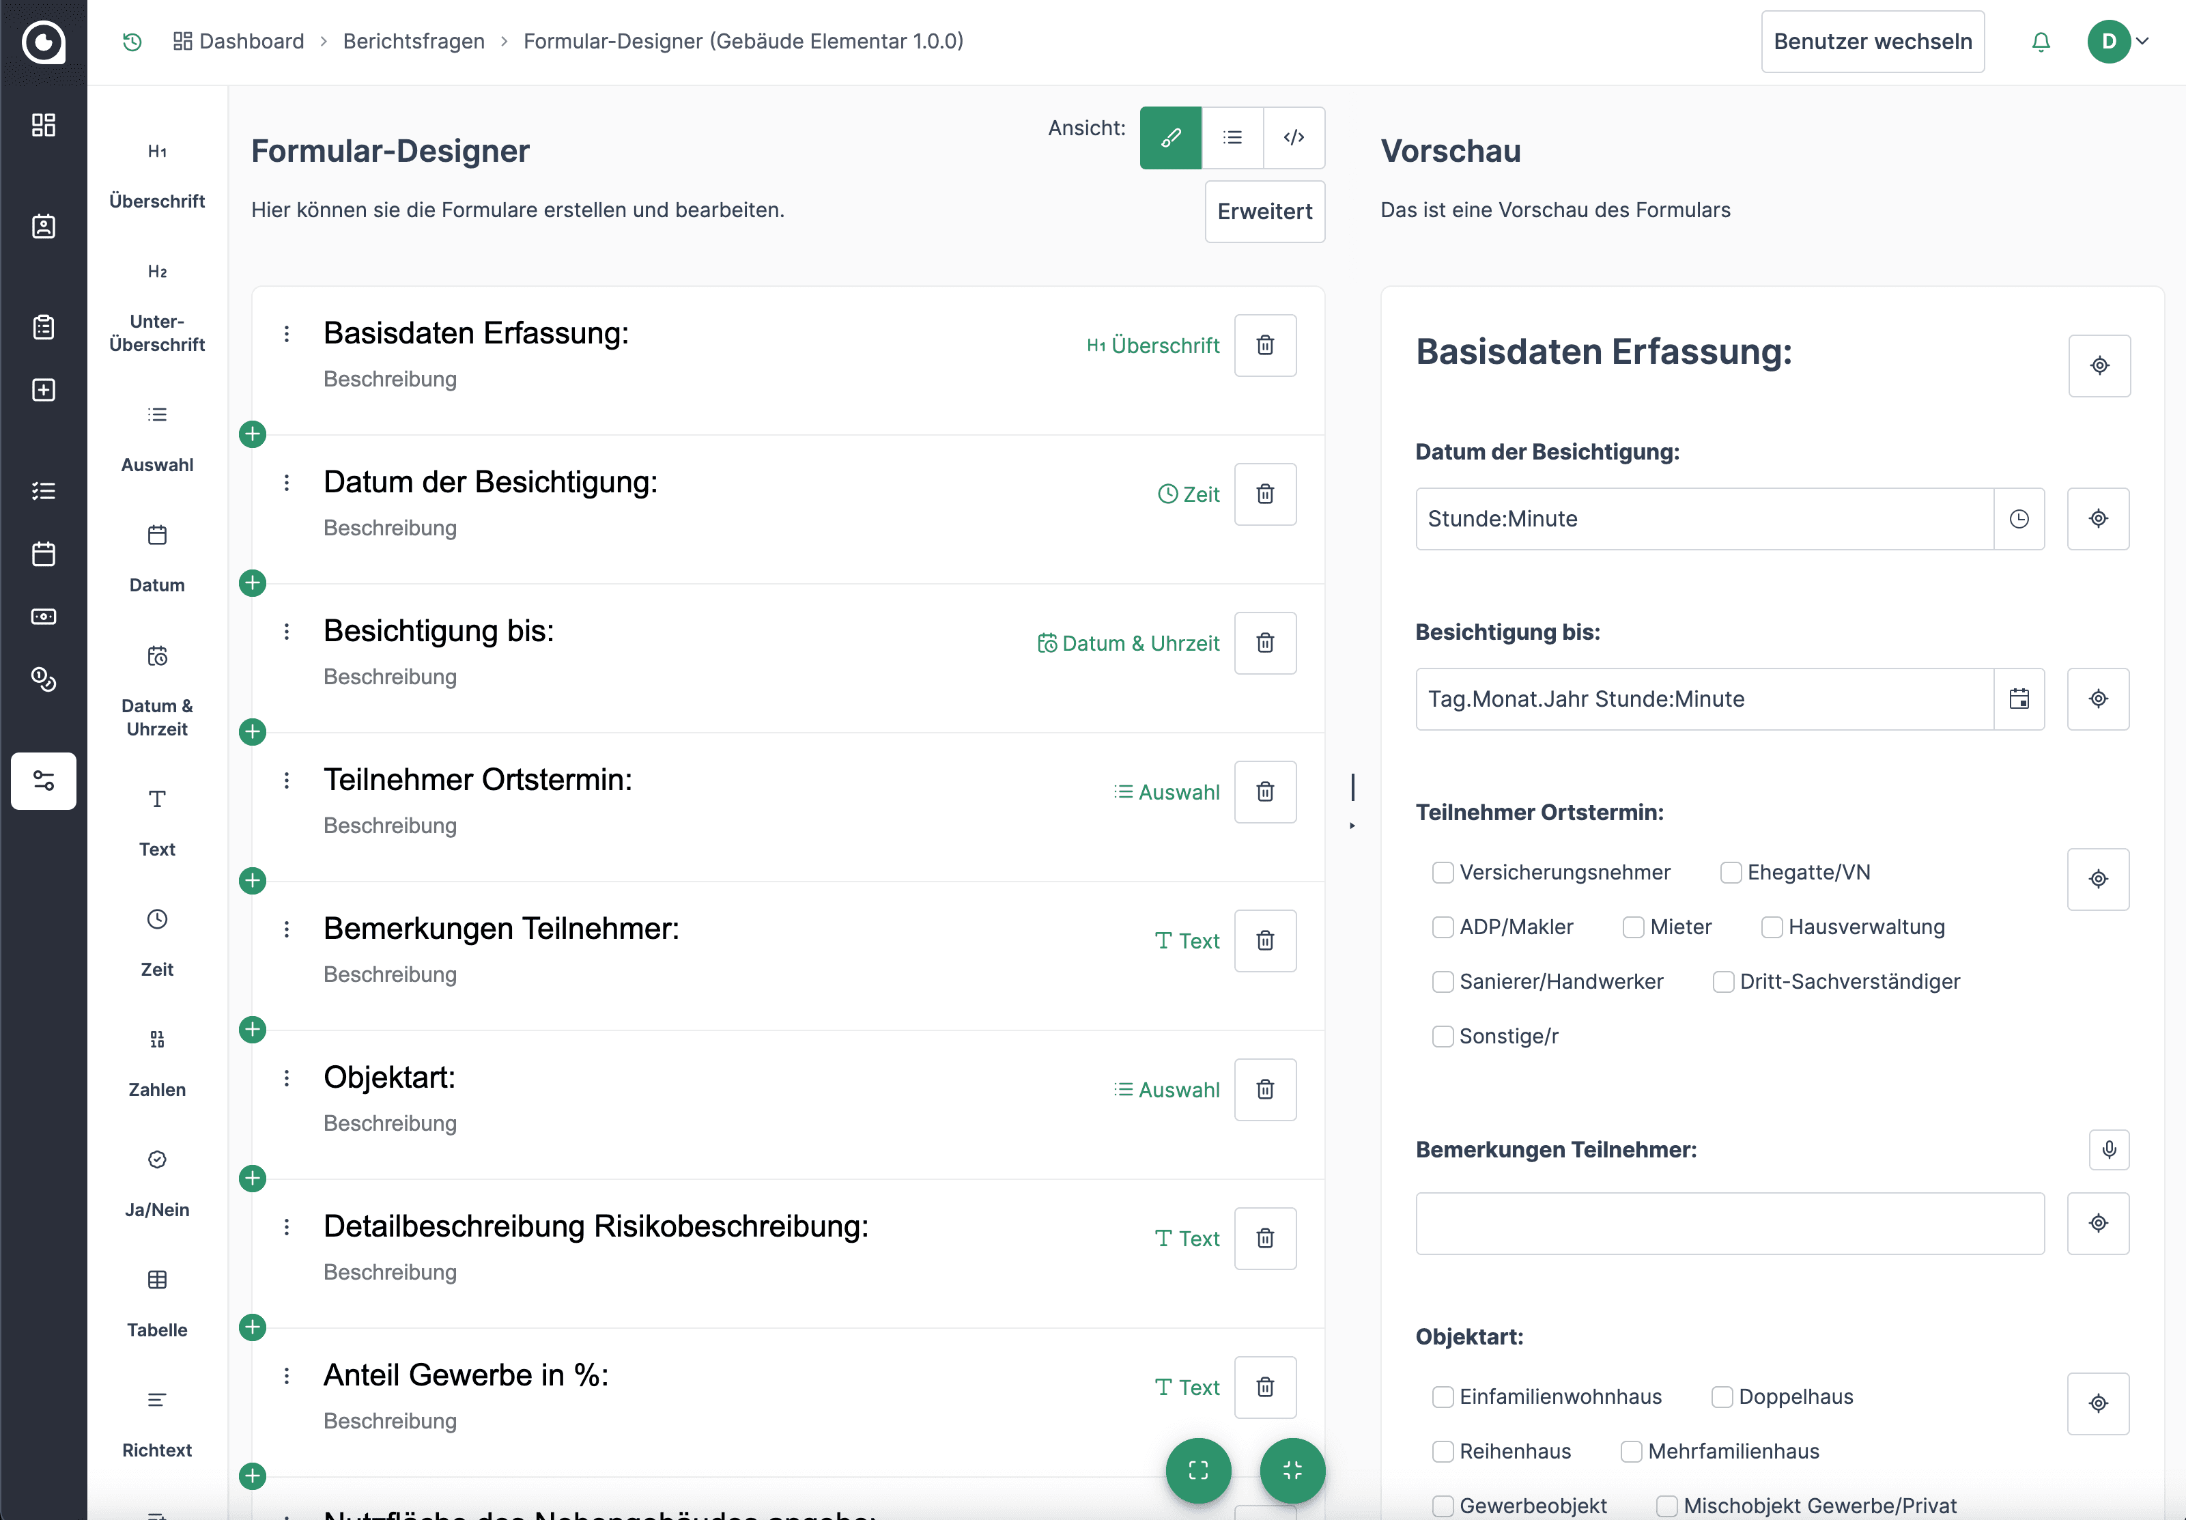
Task: Click Bemerkungen Teilnehmer text input in preview
Action: pos(1729,1224)
